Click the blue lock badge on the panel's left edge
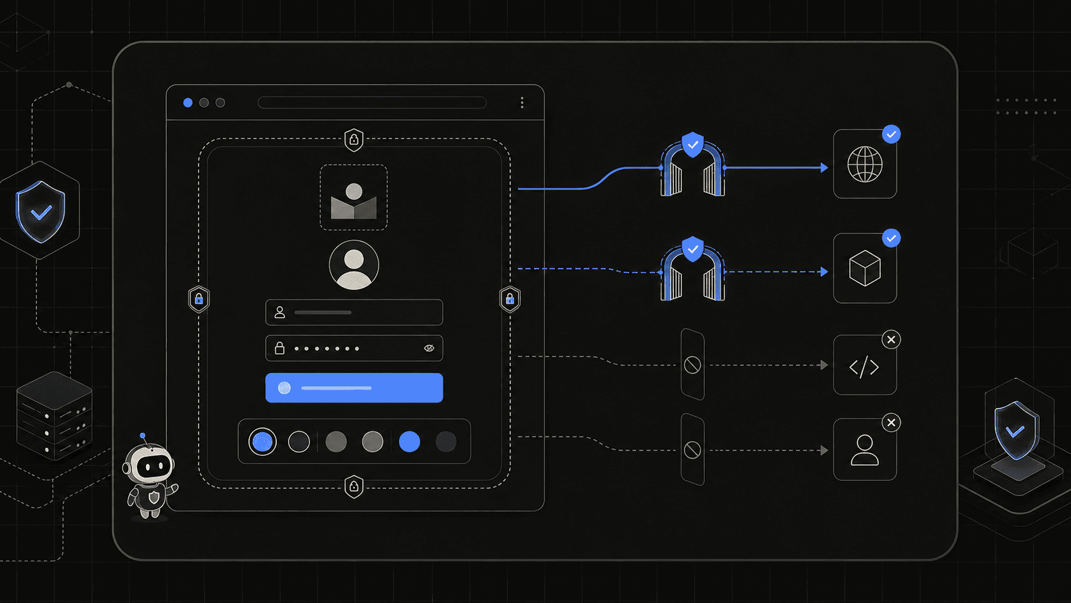Viewport: 1071px width, 603px height. [x=199, y=299]
